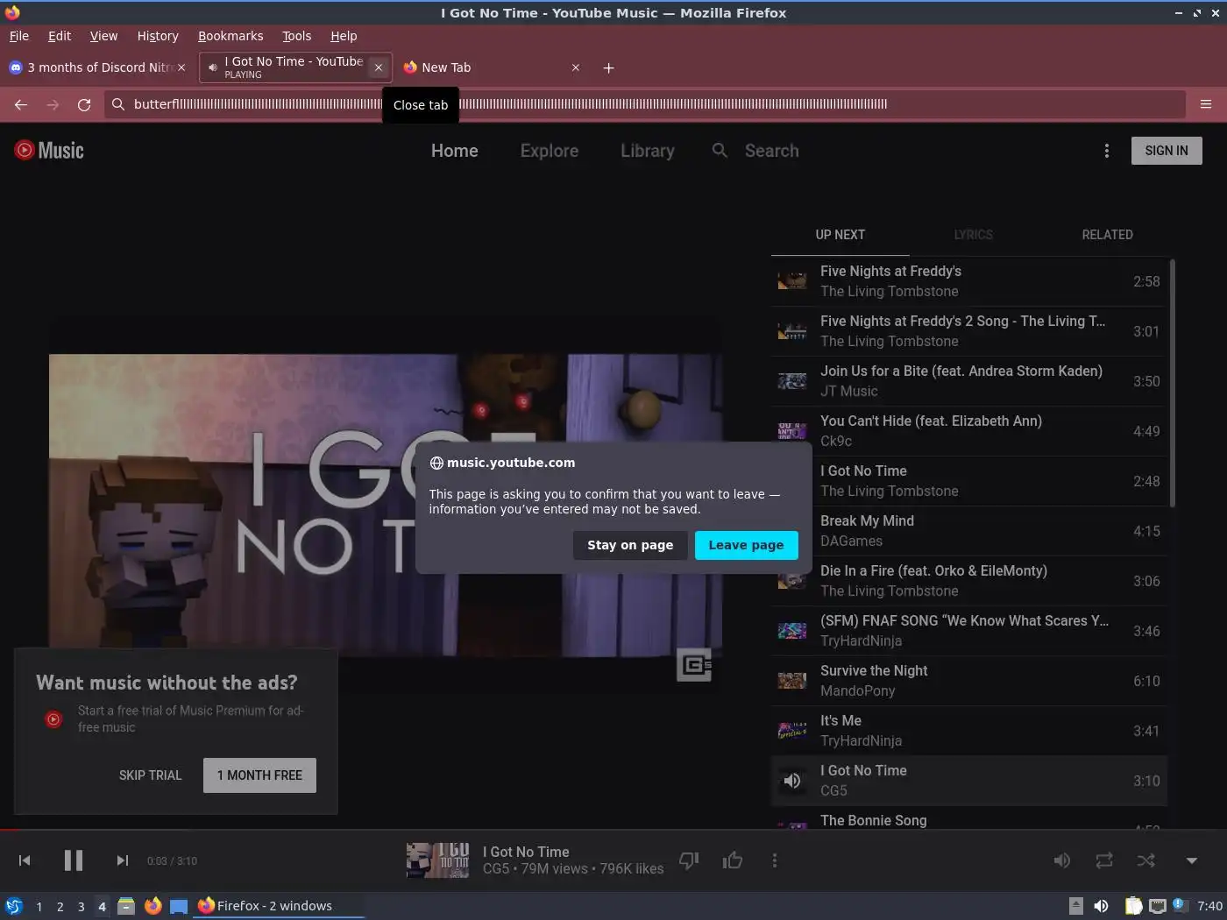Image resolution: width=1227 pixels, height=920 pixels.
Task: Choose Stay on page in dialog
Action: point(630,545)
